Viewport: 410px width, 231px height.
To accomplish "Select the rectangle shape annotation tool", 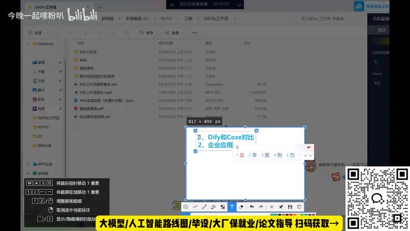I will coord(186,207).
